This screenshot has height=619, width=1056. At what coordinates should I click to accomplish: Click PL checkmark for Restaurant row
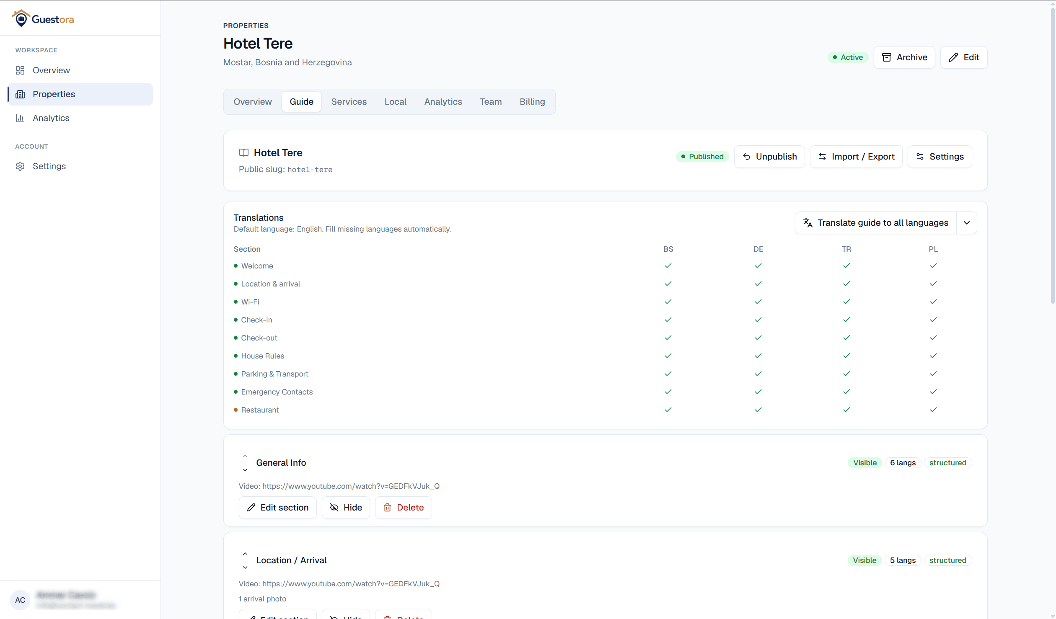[x=933, y=410]
